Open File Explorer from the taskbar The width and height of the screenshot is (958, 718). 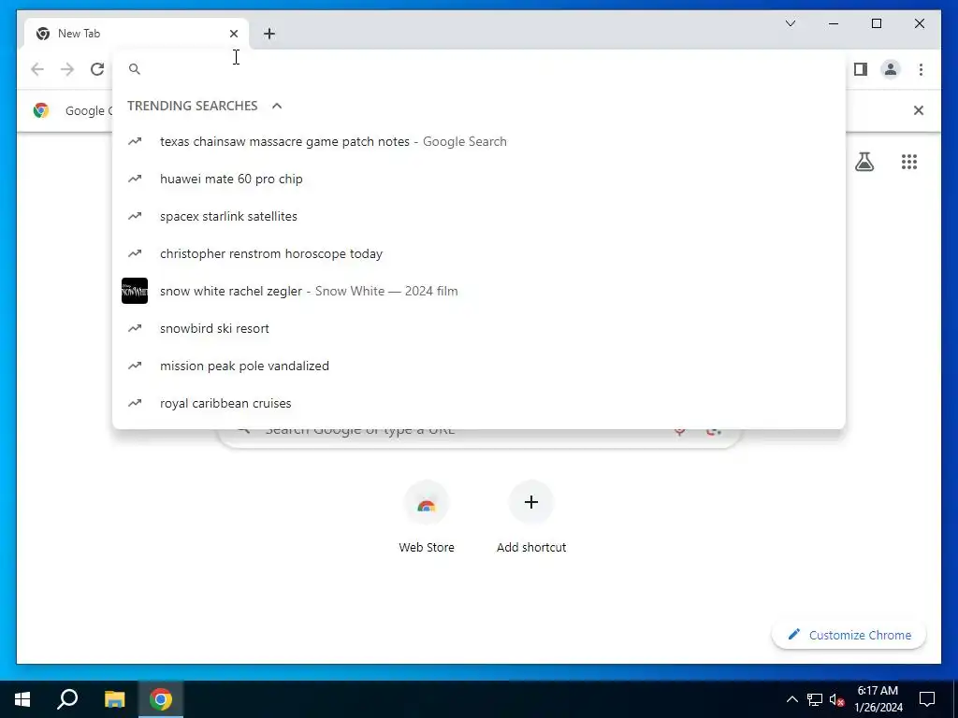114,699
